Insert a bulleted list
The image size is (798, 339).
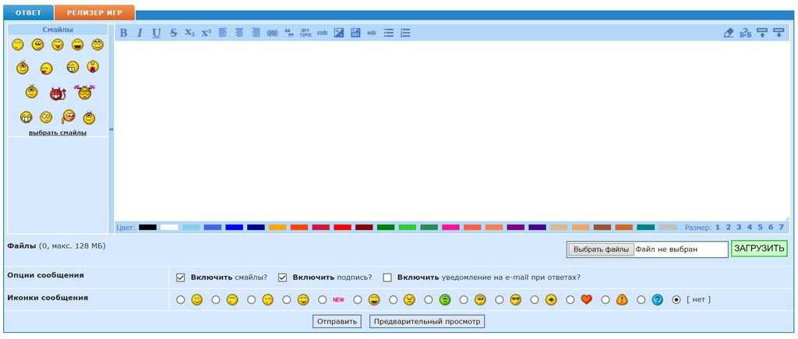coord(388,33)
